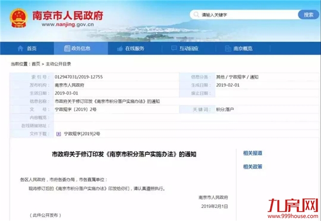The width and height of the screenshot is (321, 221).
Task: Click the chat icon beside 互动回应
Action: pos(174,48)
